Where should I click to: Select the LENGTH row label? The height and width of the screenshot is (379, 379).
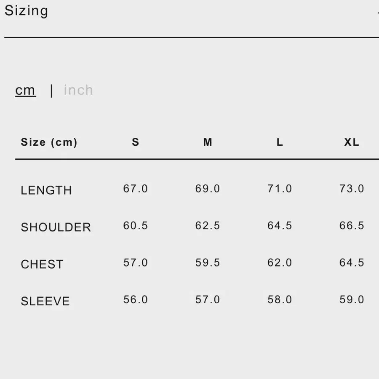tap(46, 190)
